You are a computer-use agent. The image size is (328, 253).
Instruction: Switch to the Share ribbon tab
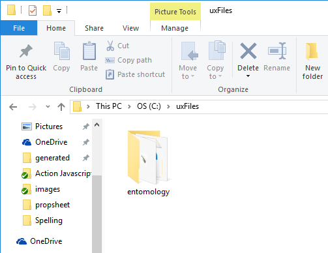pos(94,28)
